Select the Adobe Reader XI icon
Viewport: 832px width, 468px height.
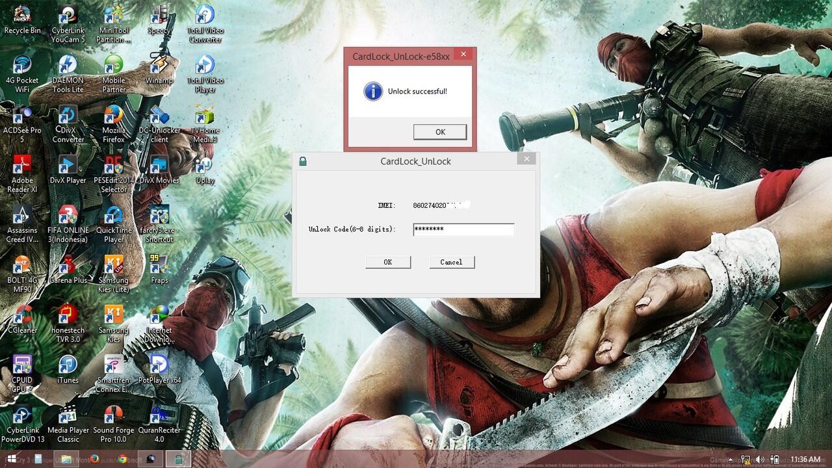[x=22, y=174]
